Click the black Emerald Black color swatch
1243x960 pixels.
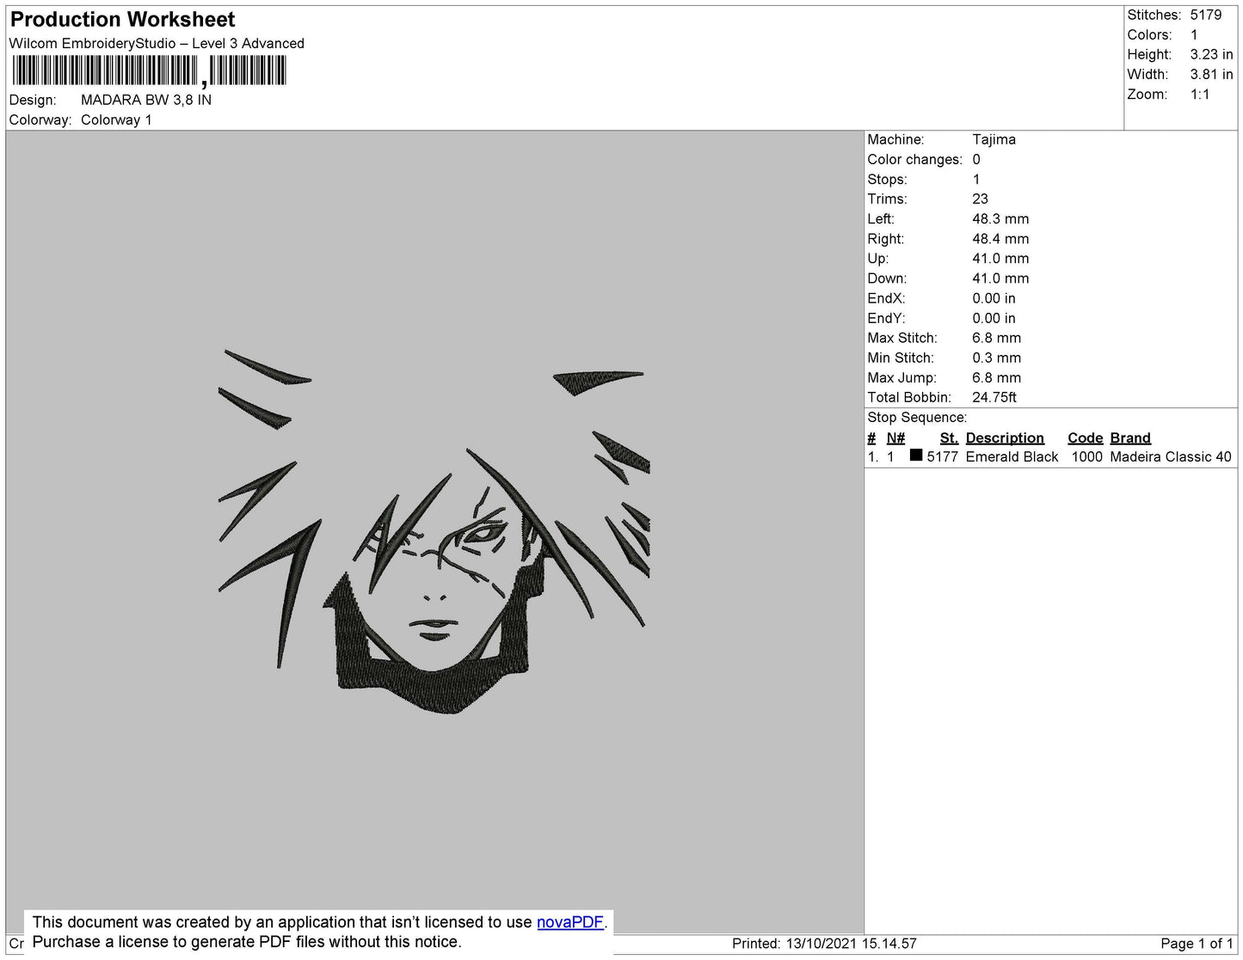(x=916, y=456)
